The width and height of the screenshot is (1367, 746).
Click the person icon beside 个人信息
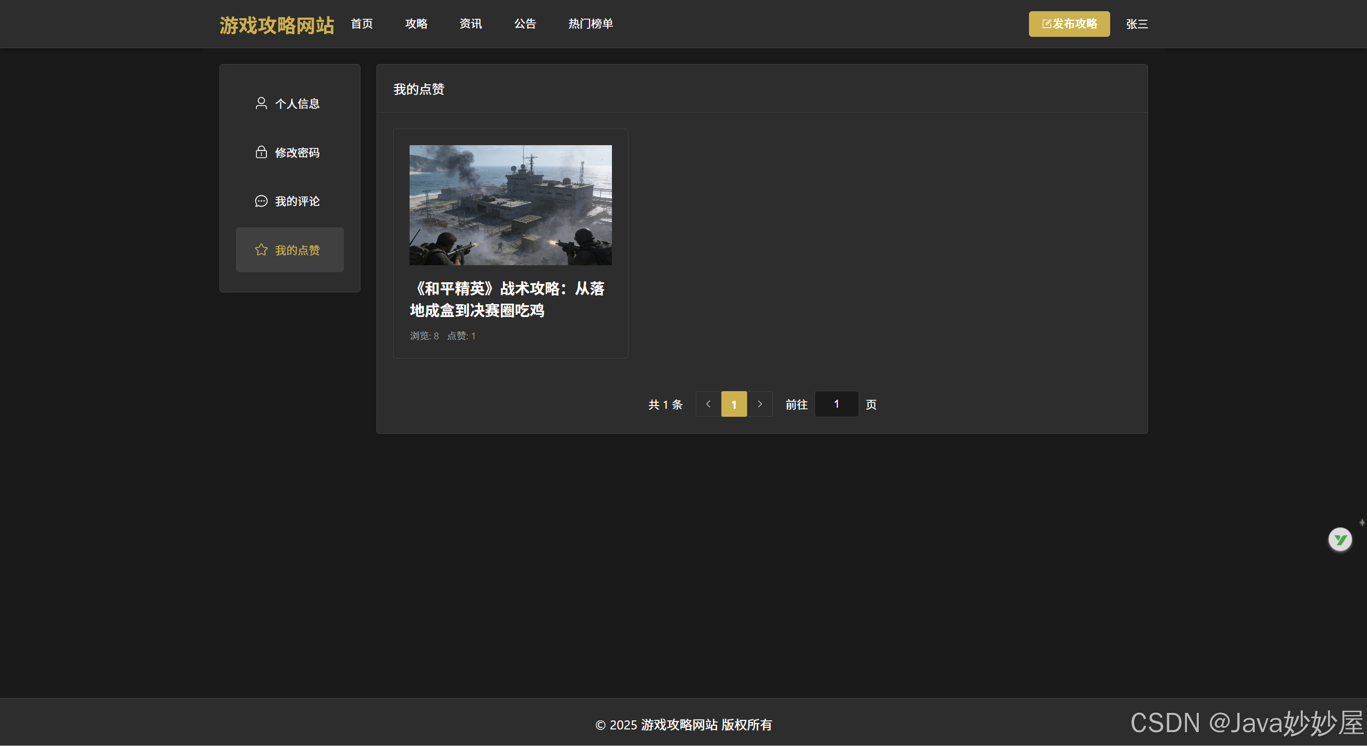[x=261, y=103]
